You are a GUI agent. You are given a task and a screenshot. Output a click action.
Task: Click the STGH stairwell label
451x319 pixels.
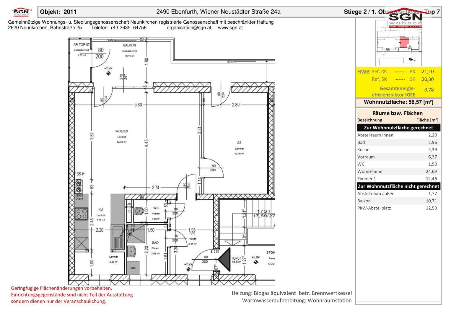coord(271,253)
